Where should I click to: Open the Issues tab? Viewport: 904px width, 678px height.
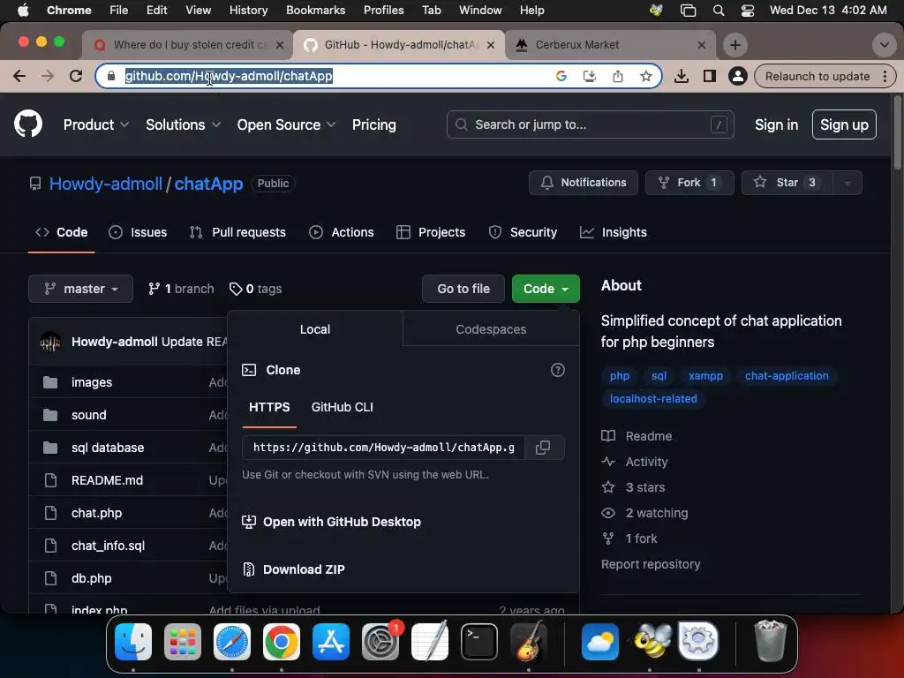click(138, 232)
